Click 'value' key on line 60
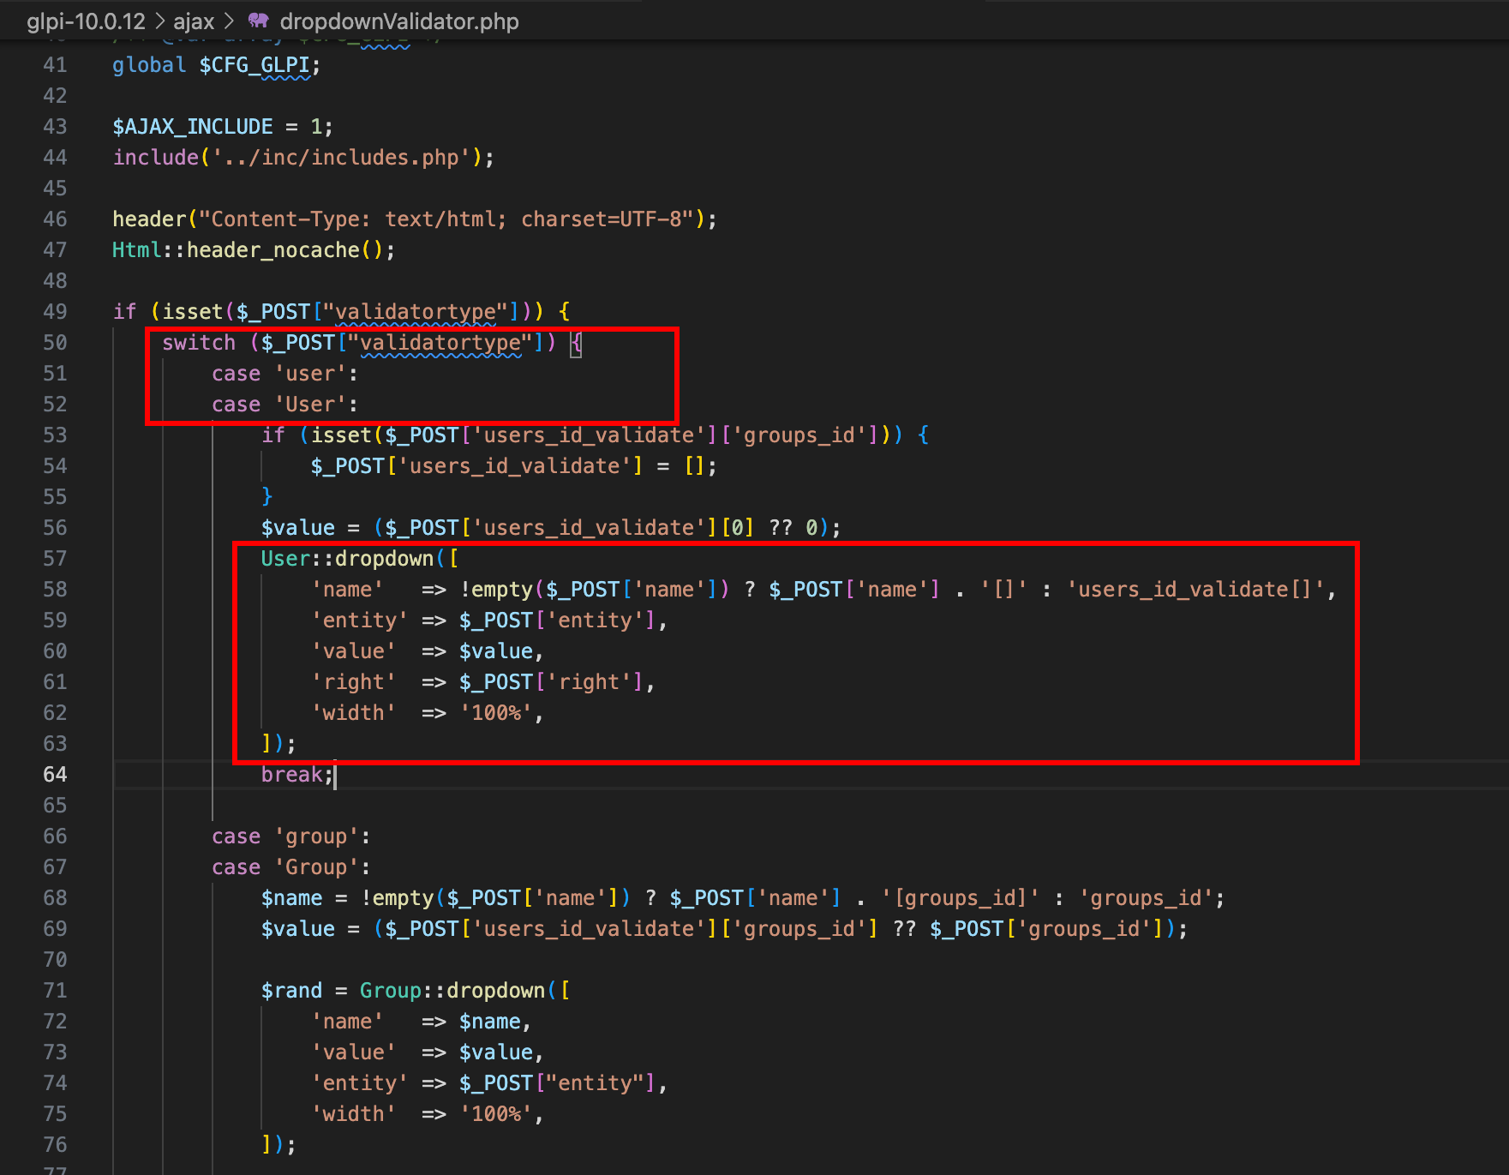This screenshot has width=1509, height=1175. 353,651
